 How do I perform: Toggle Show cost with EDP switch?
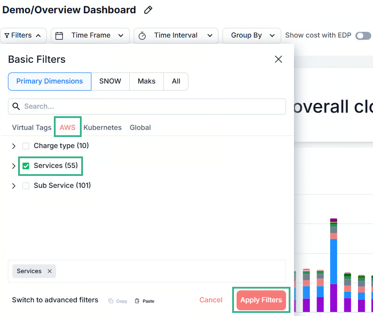(x=363, y=36)
